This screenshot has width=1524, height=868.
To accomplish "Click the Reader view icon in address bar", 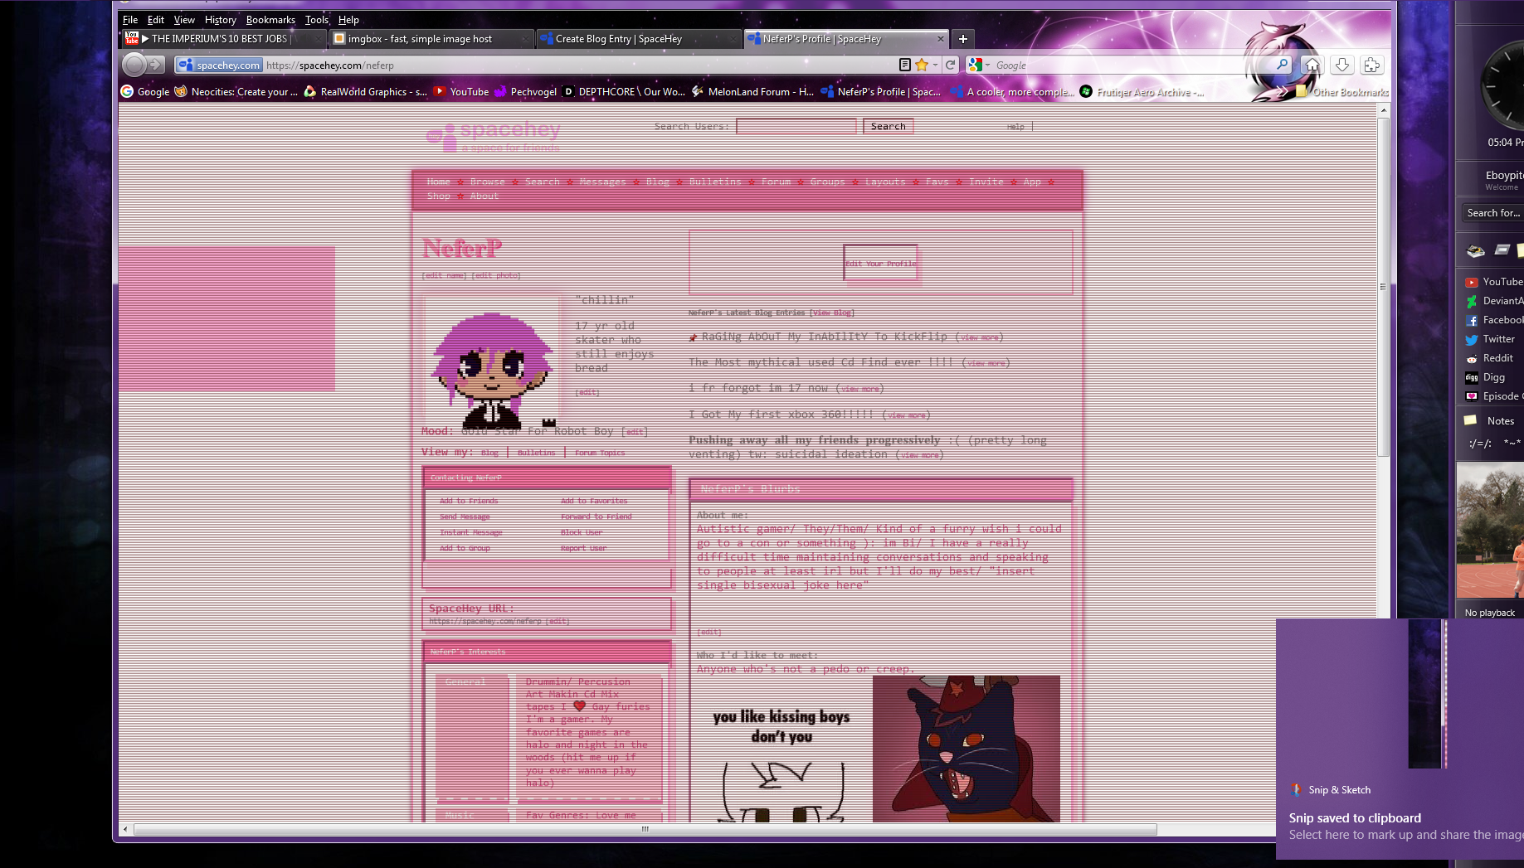I will pos(905,65).
